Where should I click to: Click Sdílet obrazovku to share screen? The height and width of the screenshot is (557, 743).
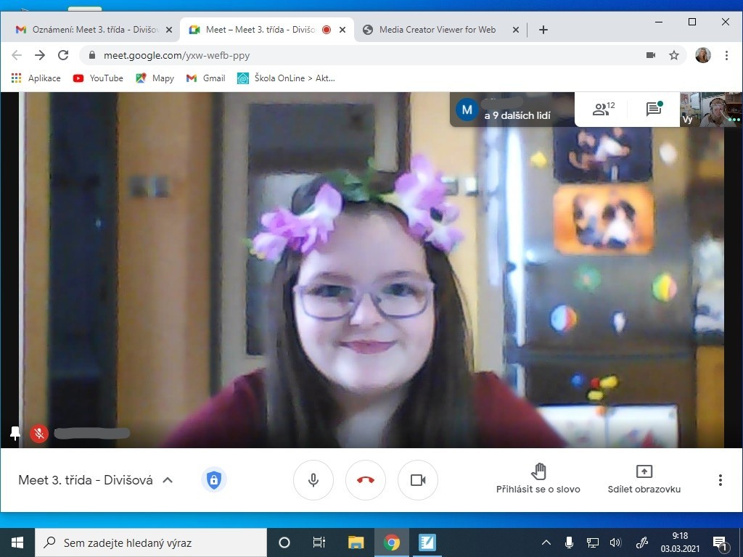click(x=644, y=479)
